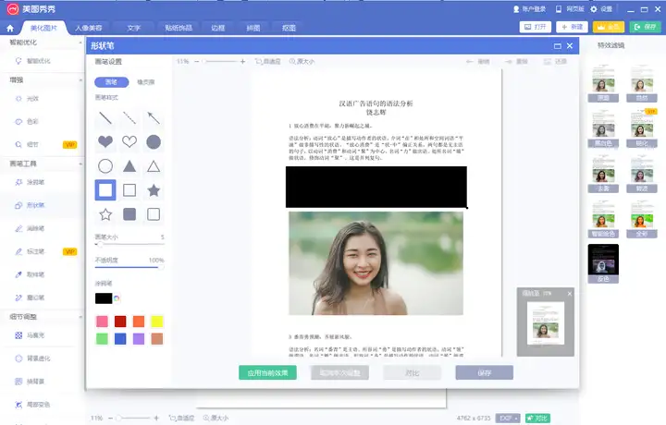
Task: Open the 抠图 tab
Action: [289, 28]
